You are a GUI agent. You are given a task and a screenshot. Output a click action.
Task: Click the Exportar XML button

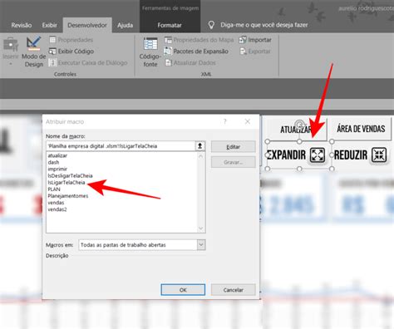pos(255,52)
